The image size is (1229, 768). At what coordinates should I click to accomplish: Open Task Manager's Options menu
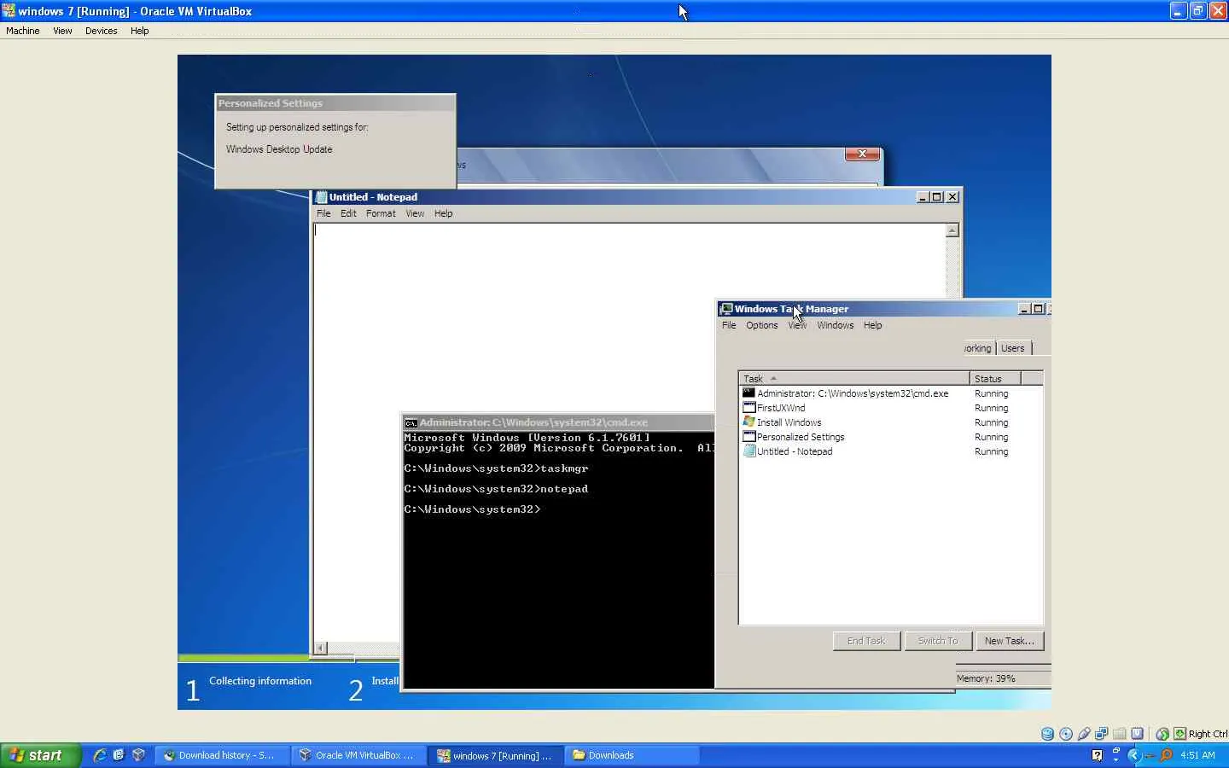(x=762, y=325)
